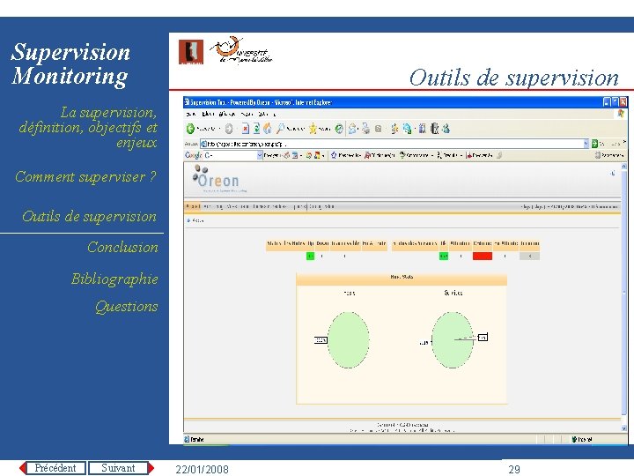The height and width of the screenshot is (476, 634).
Task: Click the green History clock icon
Action: tap(339, 129)
